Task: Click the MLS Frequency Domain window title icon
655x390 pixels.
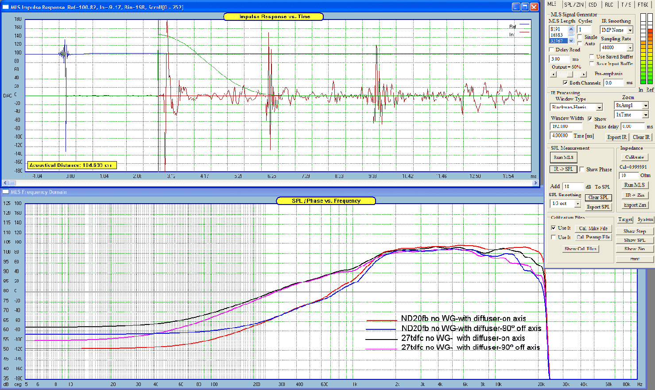Action: coord(6,192)
